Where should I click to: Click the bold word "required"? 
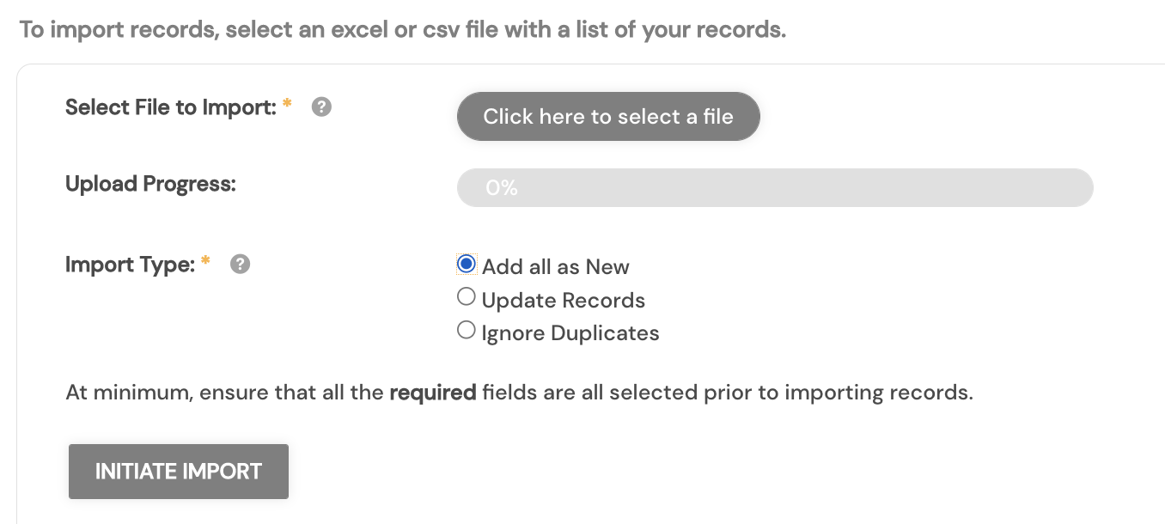click(x=433, y=393)
